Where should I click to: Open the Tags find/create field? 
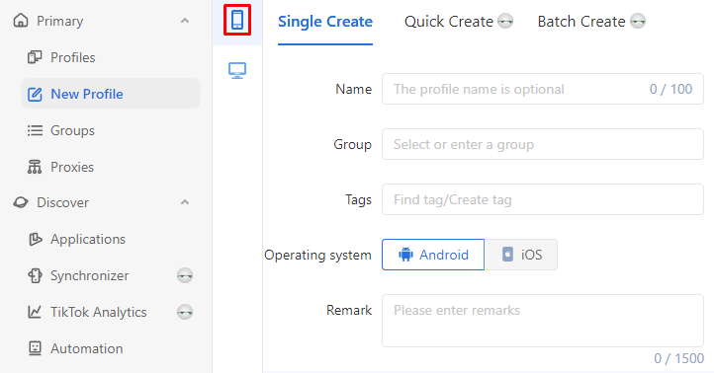click(543, 199)
